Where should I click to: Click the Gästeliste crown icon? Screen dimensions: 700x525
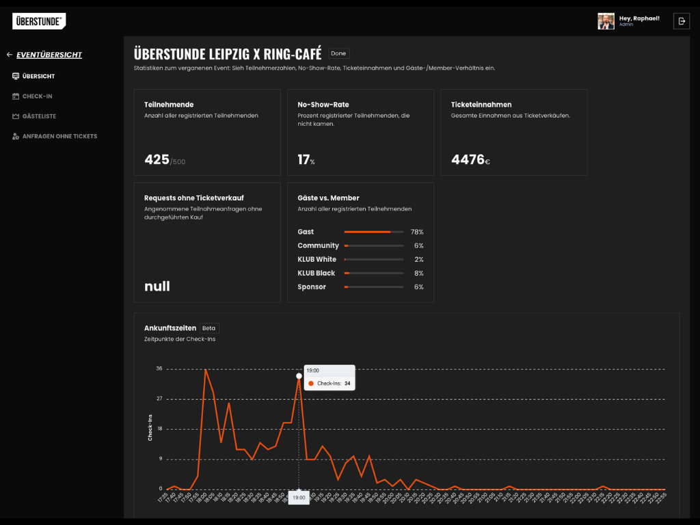(16, 116)
